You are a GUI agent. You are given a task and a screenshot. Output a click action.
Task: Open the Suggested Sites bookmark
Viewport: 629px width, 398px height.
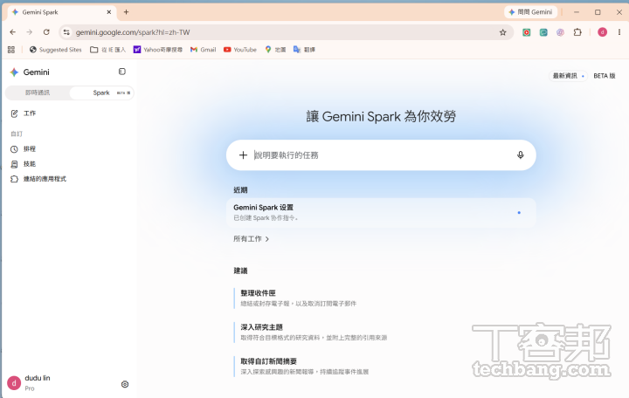(x=55, y=50)
